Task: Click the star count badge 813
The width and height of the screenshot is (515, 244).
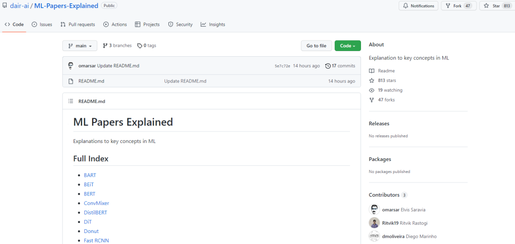Action: [x=507, y=6]
